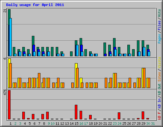This screenshot has height=127, width=163.
Task: Select day "13" on the x-axis
Action: tap(67, 124)
